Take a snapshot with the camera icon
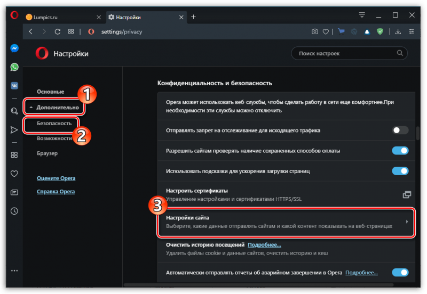The height and width of the screenshot is (294, 427). tap(315, 32)
